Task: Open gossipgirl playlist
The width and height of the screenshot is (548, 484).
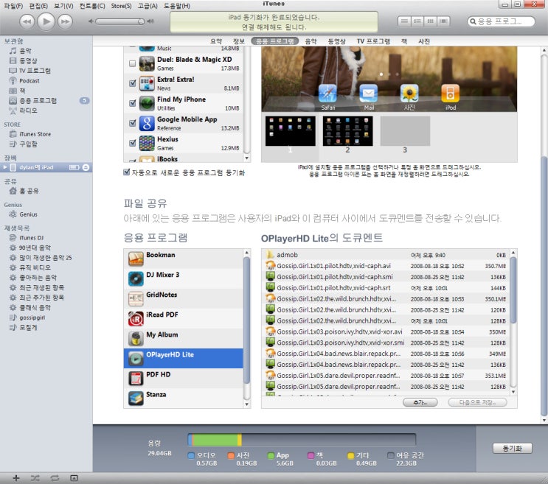Action: [32, 318]
